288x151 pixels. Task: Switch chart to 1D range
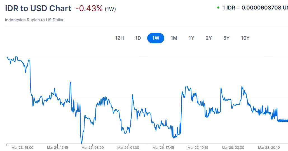point(138,38)
